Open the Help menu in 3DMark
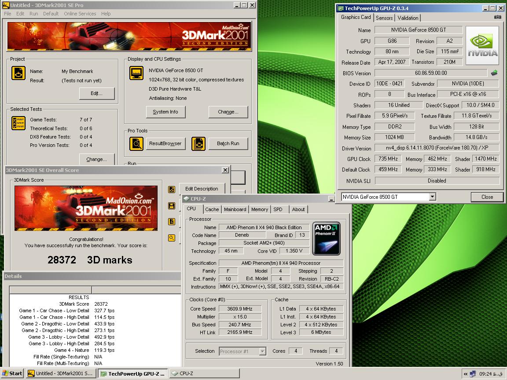The image size is (507, 380). tap(106, 14)
